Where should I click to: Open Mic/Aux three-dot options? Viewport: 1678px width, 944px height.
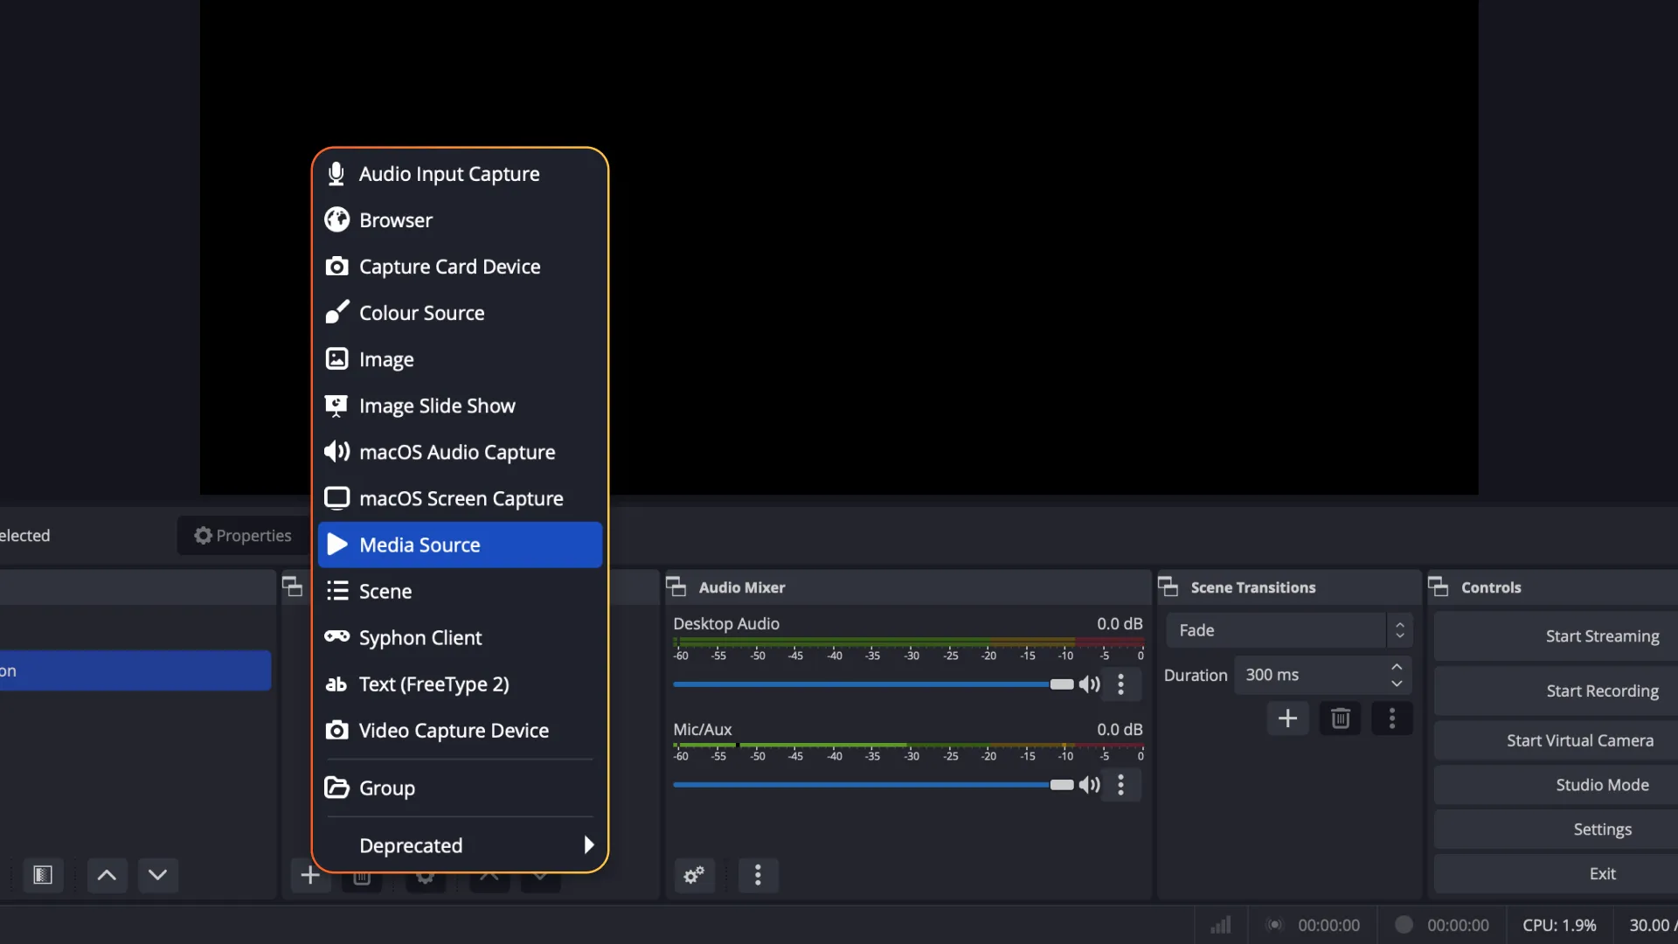(x=1120, y=785)
